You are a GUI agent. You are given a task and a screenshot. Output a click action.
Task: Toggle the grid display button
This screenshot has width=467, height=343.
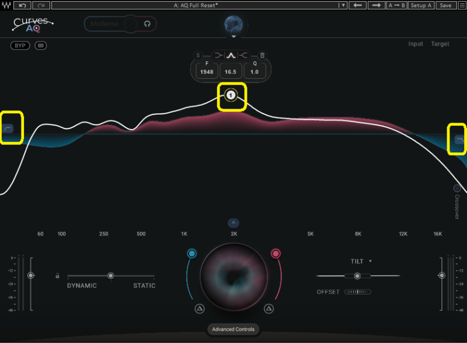click(x=40, y=46)
